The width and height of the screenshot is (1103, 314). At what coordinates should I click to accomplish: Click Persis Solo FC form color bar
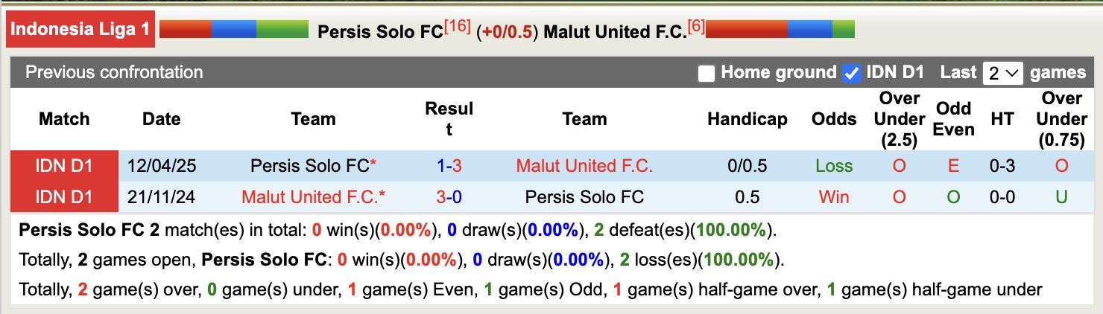(234, 29)
